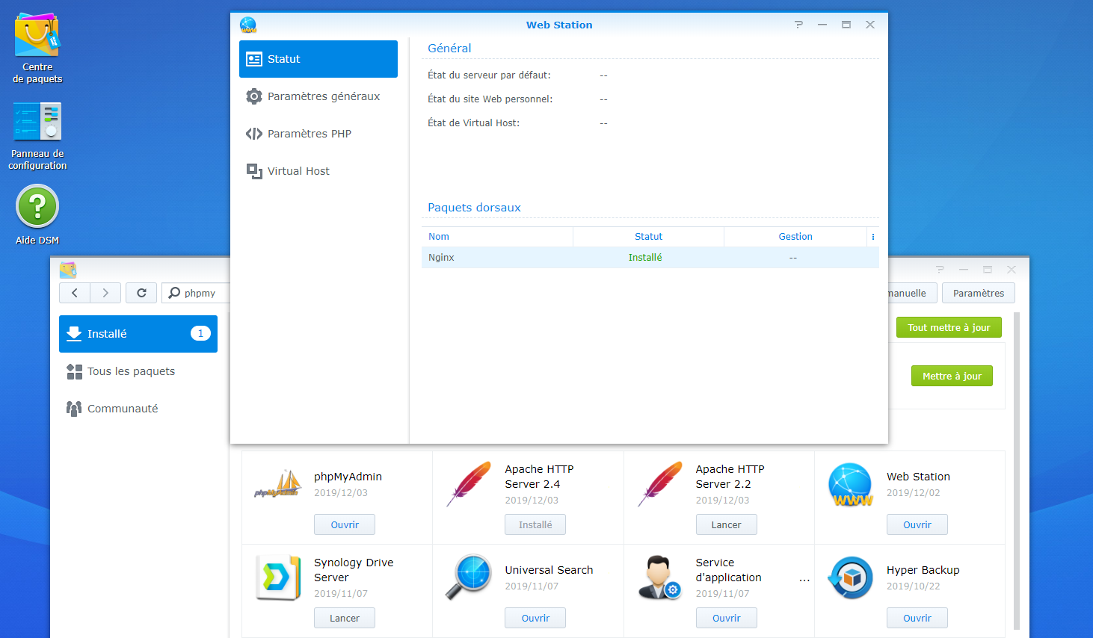The image size is (1093, 638).
Task: Click the update count badge on Installé
Action: point(200,333)
